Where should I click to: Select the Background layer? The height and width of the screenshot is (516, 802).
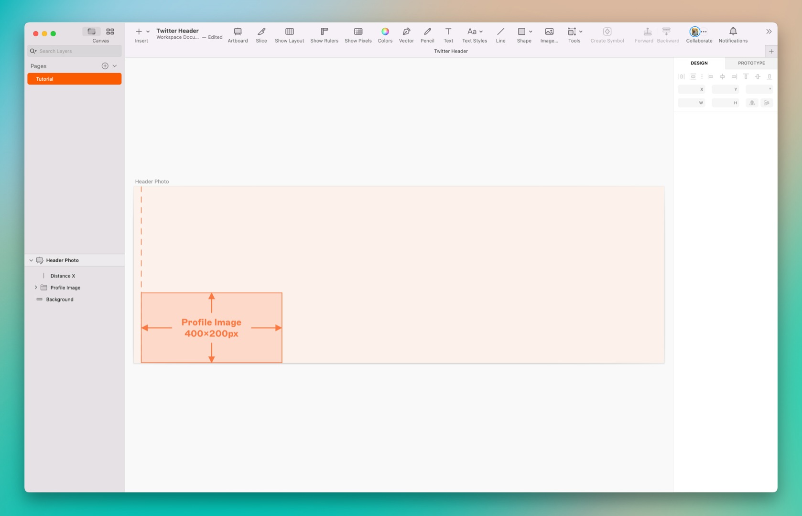59,299
